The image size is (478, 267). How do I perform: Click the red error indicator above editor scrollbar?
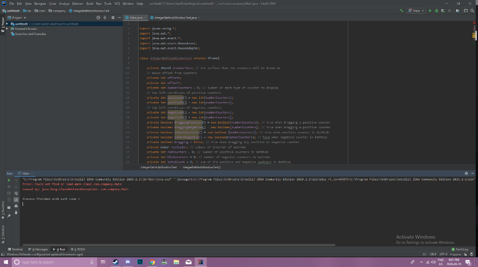click(x=474, y=23)
